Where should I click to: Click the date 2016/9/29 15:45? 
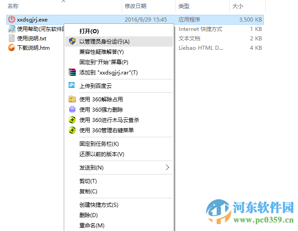click(x=146, y=20)
